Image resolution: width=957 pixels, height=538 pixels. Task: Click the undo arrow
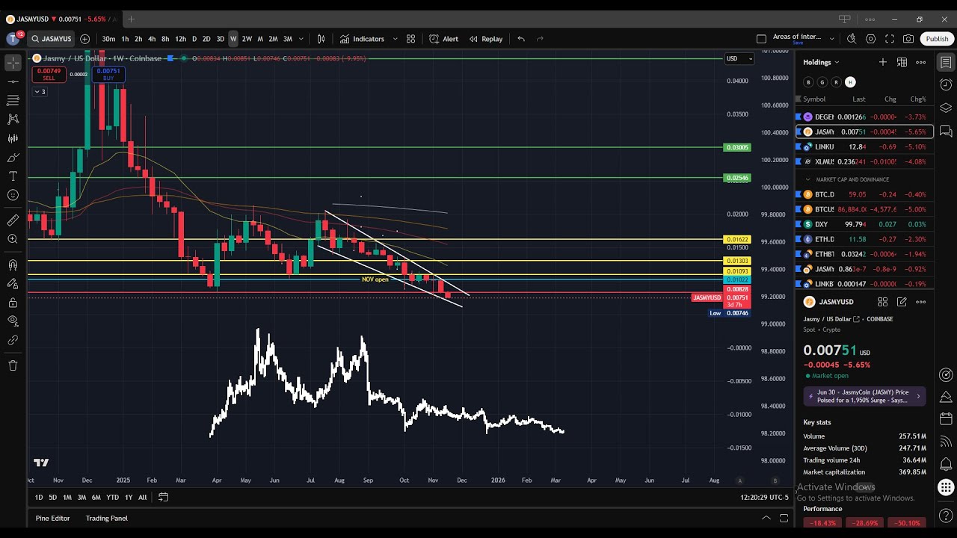coord(521,39)
